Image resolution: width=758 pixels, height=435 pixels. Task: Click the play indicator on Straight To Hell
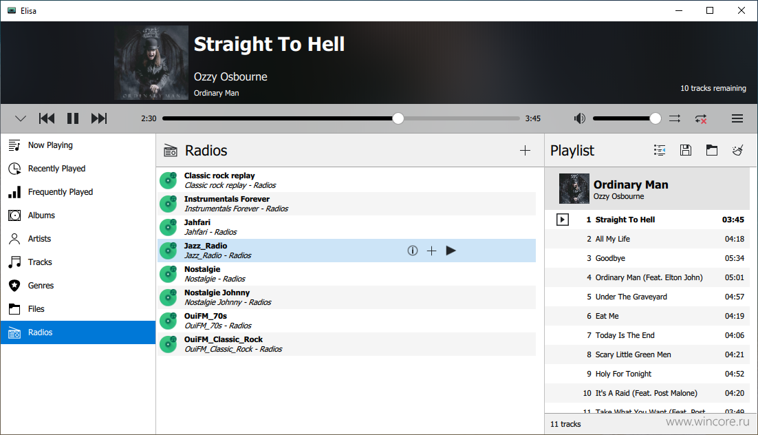(x=562, y=220)
